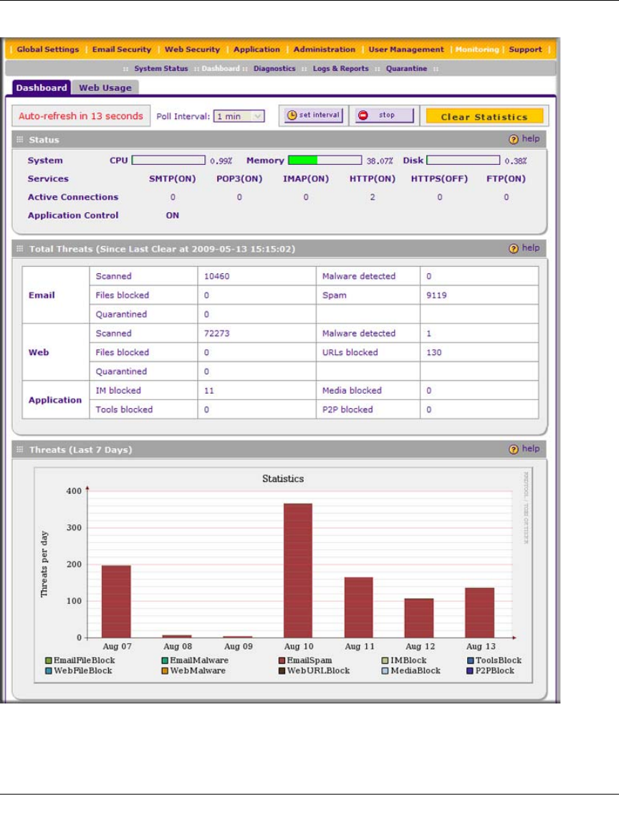
Task: Click the help icon in Total Threats header
Action: [x=513, y=248]
